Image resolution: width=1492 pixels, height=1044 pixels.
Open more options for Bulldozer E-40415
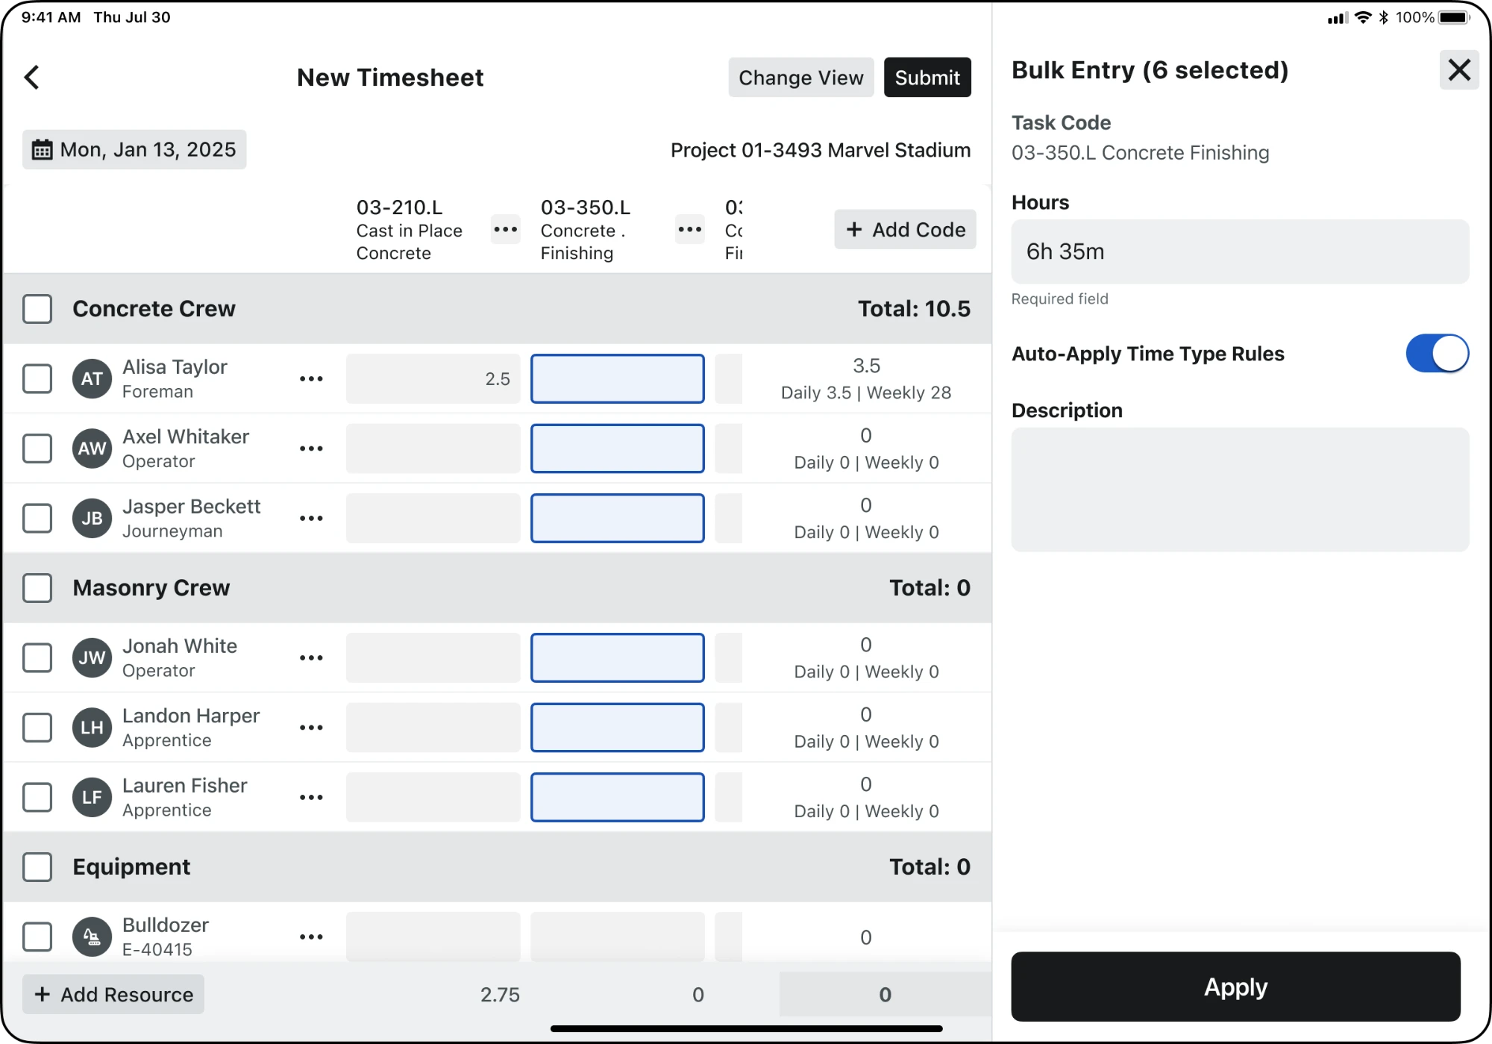tap(311, 937)
